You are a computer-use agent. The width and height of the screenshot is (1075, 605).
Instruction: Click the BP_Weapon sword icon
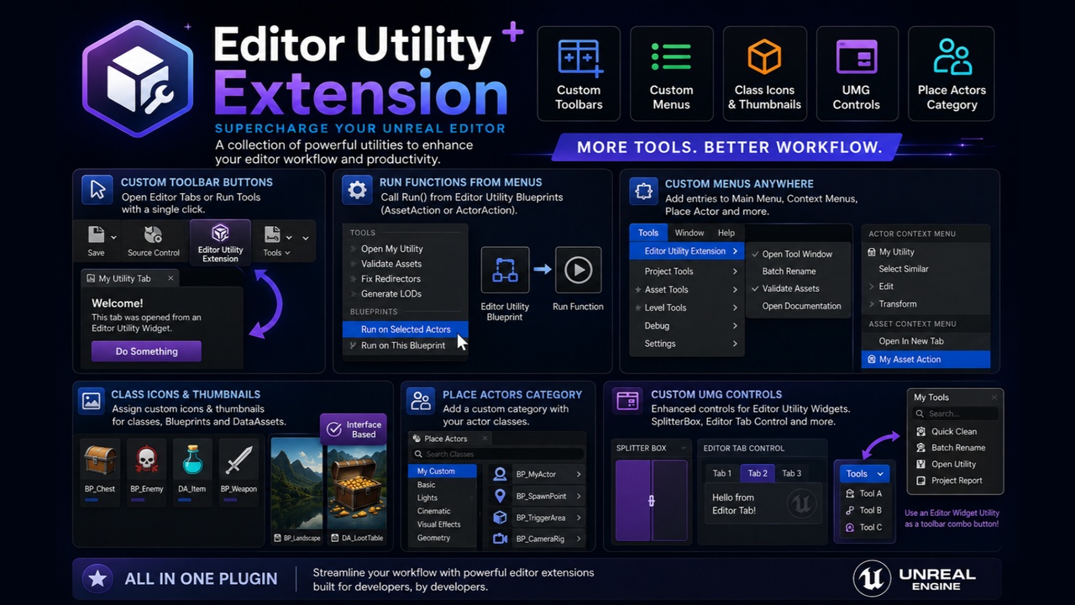(239, 460)
